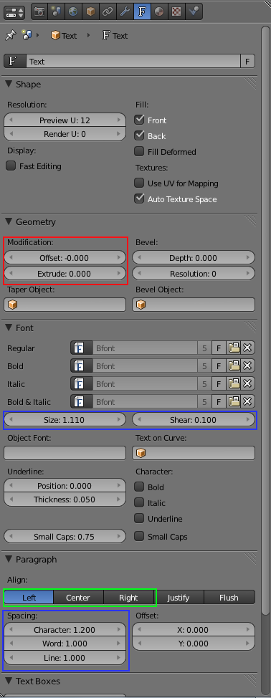Load a font file for Regular
Image resolution: width=271 pixels, height=698 pixels.
click(x=234, y=348)
